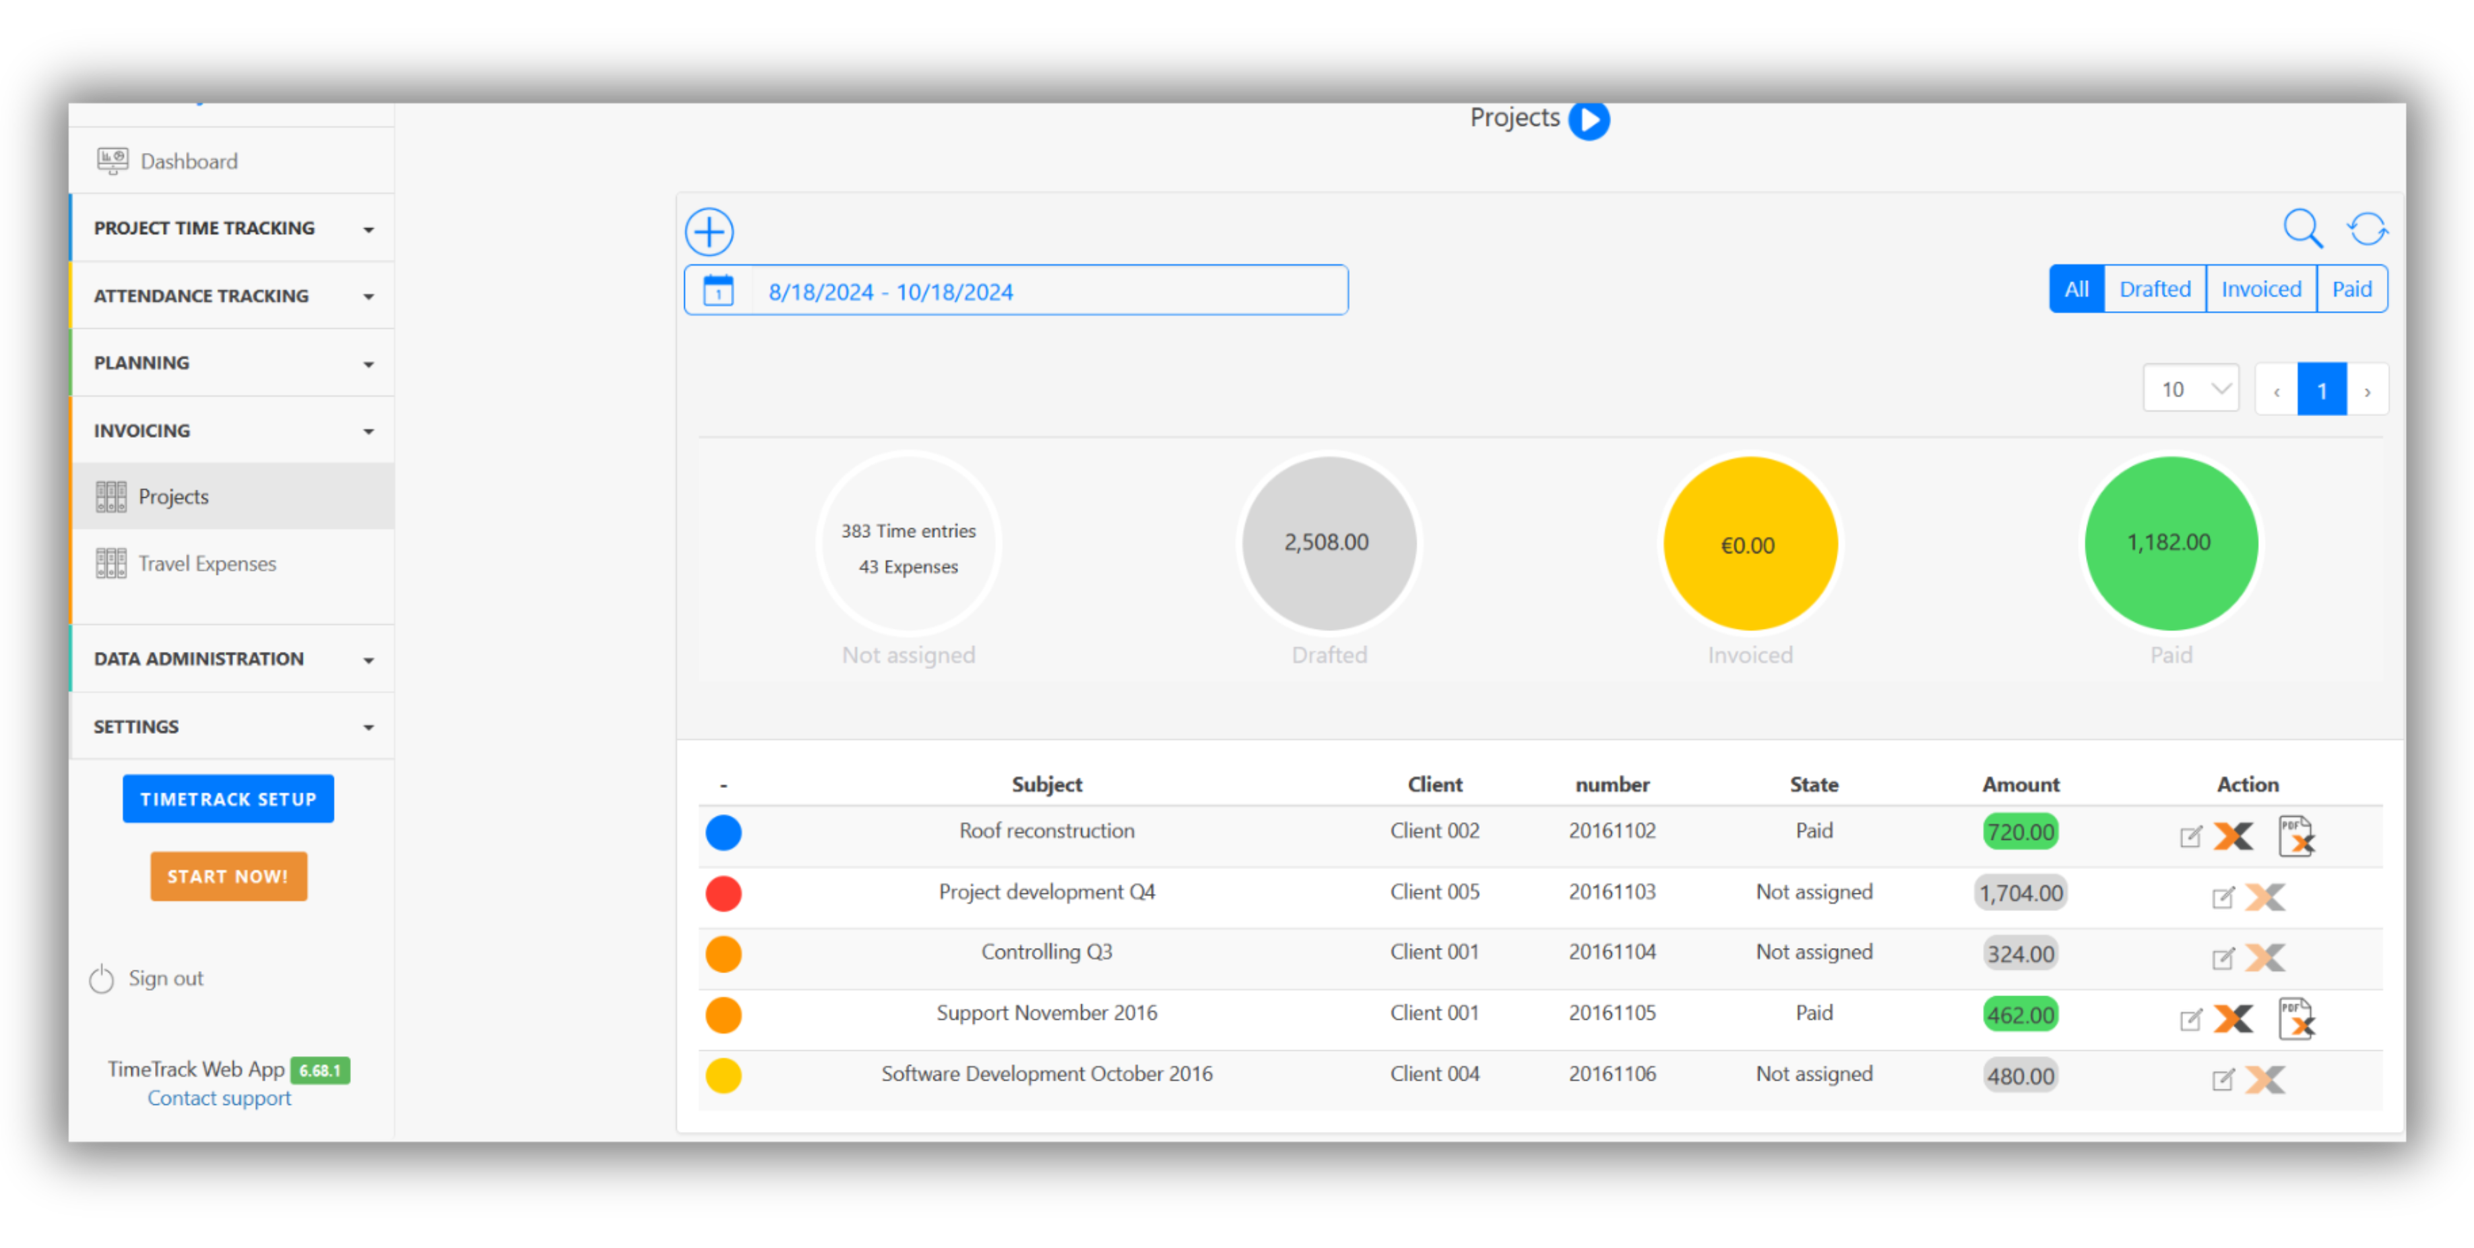Viewport: 2474px width, 1248px height.
Task: Enable the Invoiced filter
Action: click(x=2261, y=288)
